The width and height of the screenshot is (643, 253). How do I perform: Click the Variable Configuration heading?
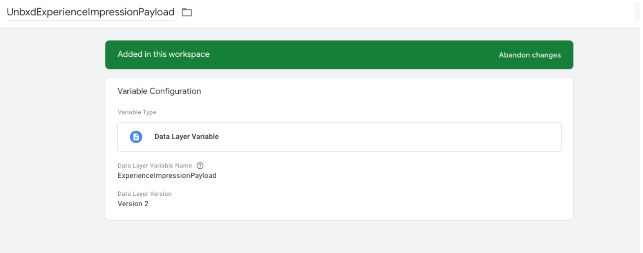159,91
